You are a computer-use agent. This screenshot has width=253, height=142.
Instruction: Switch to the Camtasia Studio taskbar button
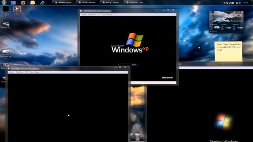click(x=64, y=2)
